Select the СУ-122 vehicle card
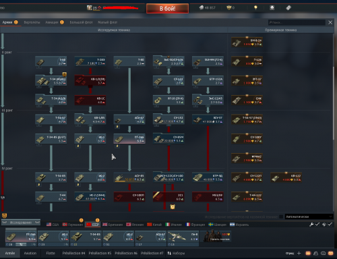The height and width of the screenshot is (259, 337). point(168,81)
